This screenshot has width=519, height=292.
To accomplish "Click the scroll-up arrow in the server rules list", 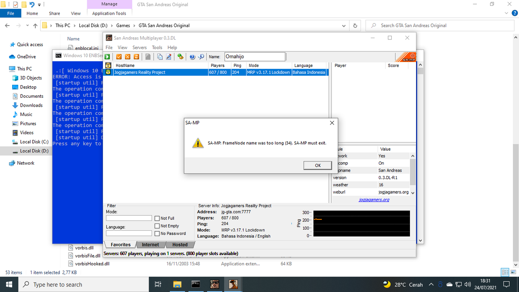I will click(x=413, y=156).
